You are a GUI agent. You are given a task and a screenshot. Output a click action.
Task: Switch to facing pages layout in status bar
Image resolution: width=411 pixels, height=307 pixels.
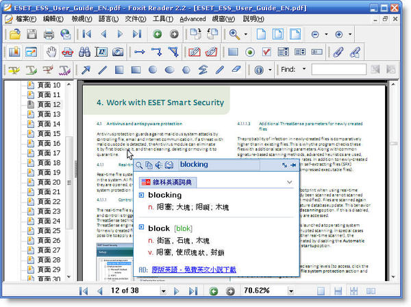click(x=371, y=291)
